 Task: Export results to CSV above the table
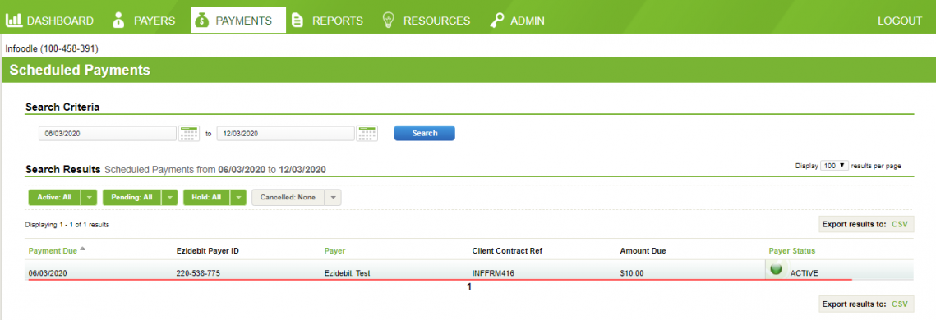(x=899, y=224)
